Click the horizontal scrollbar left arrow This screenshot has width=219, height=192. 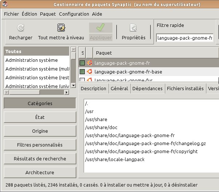click(x=7, y=92)
